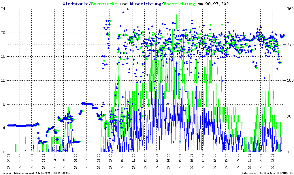Click left axis value 24
294x175 pixels.
[x=3, y=9]
